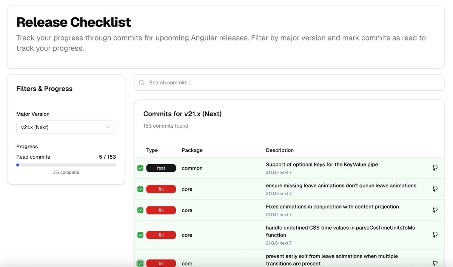Viewport: 453px width, 267px height.
Task: Click 'Commits for v21.x (Next)' heading
Action: 182,114
